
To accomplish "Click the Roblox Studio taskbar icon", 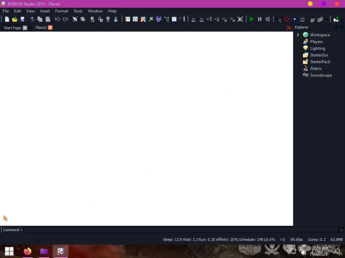I will coord(61,251).
